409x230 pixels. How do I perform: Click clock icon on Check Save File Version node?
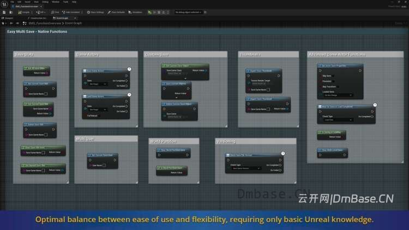coord(283,153)
